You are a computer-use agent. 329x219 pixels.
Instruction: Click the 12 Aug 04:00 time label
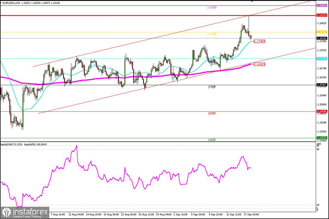coord(76,214)
